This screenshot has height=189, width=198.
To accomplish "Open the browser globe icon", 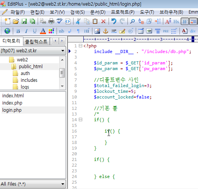I will tap(7, 31).
